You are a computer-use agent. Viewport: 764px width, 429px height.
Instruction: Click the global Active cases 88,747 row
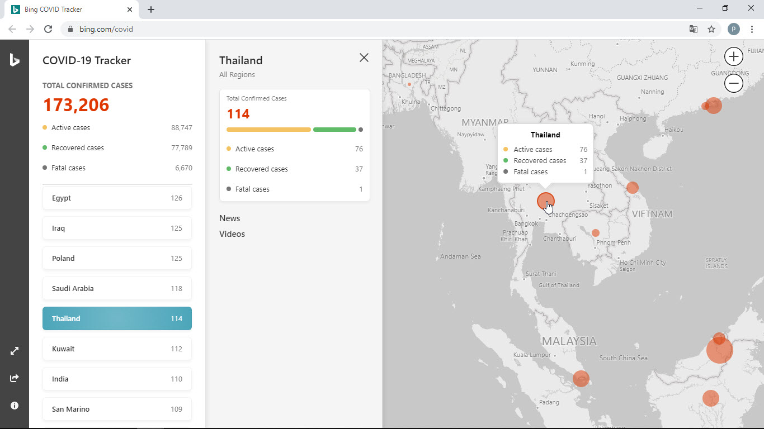(x=117, y=128)
